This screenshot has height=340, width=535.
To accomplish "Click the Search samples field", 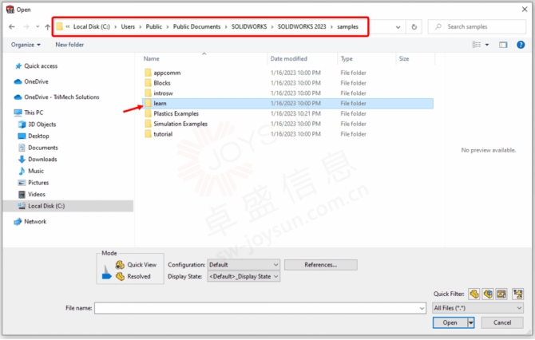I will (x=477, y=26).
